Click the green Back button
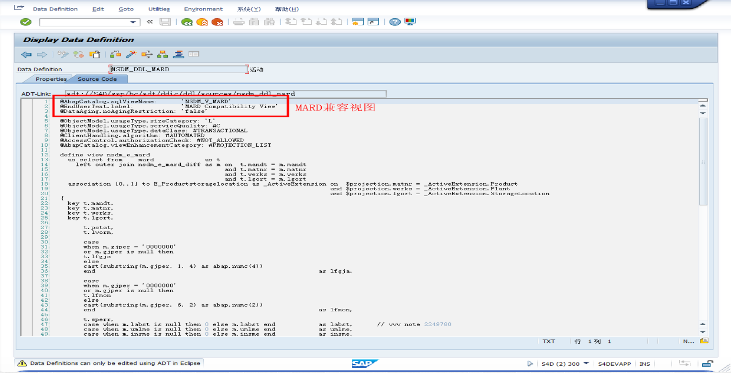The height and width of the screenshot is (373, 731). coord(186,22)
